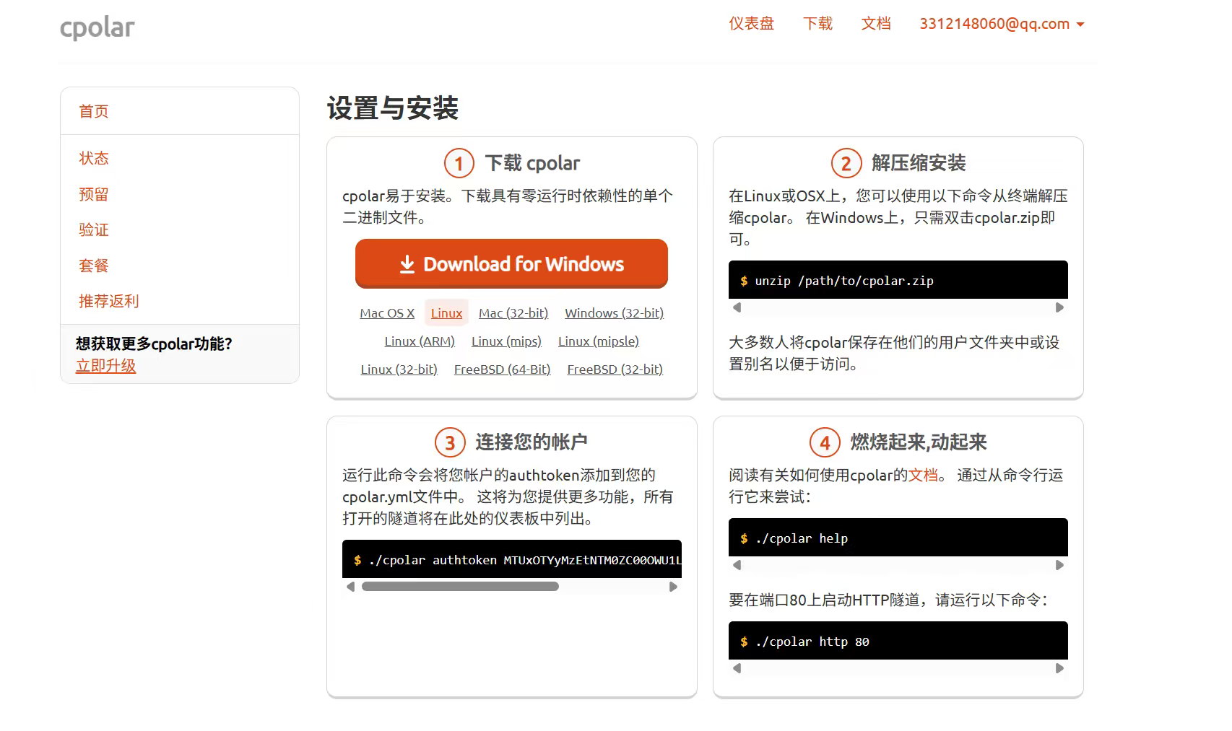The height and width of the screenshot is (731, 1232).
Task: Click right scroll arrow under authtoken command
Action: 673,587
